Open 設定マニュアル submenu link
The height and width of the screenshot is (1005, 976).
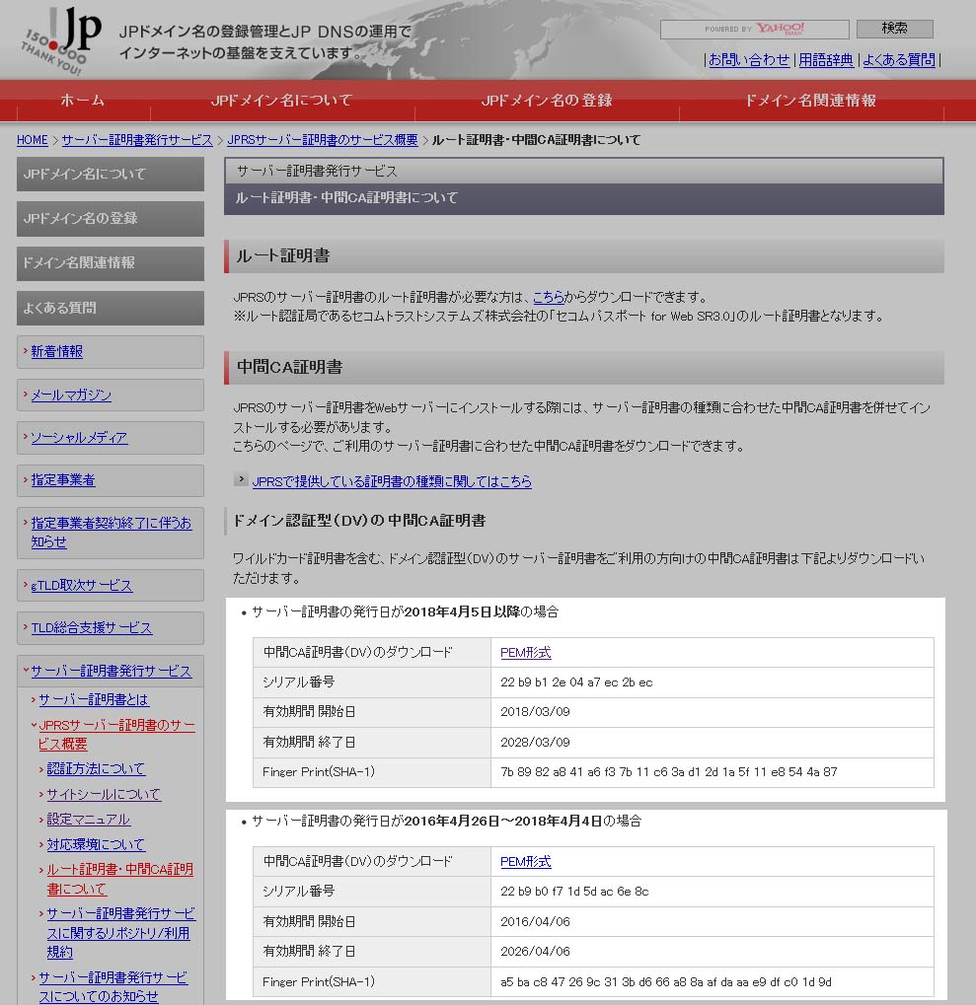tap(88, 820)
